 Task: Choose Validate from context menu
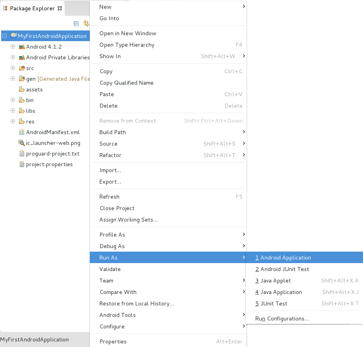pyautogui.click(x=168, y=269)
